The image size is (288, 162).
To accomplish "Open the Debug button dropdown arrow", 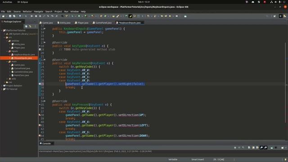I will [x=75, y=16].
